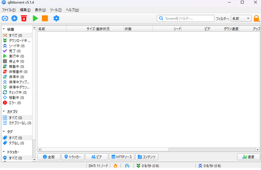Select the ダウンロード中 status filter
Screen dimensions: 261x170
click(x=18, y=41)
